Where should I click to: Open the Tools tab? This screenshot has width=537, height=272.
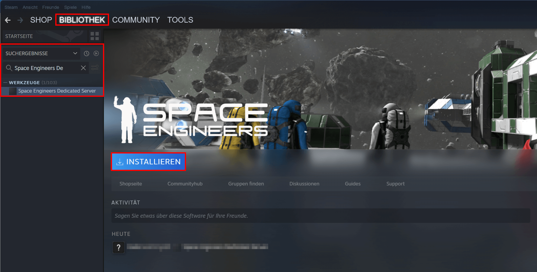[180, 20]
